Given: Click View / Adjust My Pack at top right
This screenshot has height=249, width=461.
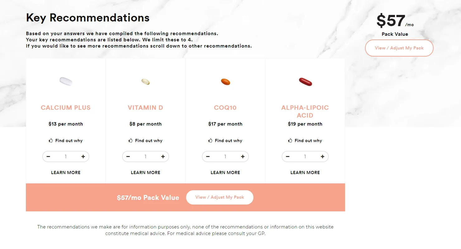Looking at the screenshot, I should (399, 48).
